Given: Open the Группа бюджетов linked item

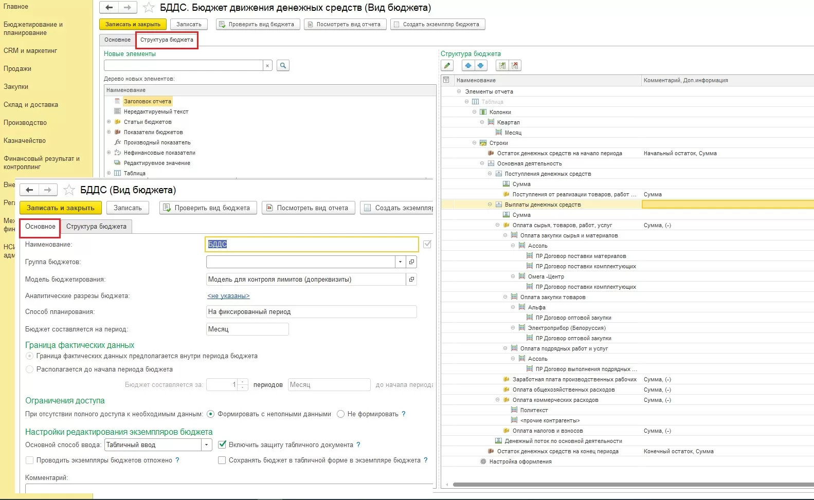Looking at the screenshot, I should point(411,262).
